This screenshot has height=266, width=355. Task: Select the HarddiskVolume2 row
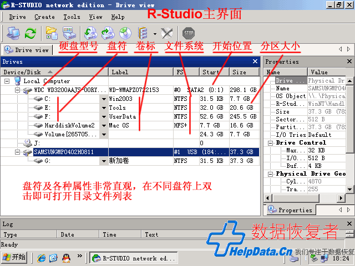click(x=130, y=125)
